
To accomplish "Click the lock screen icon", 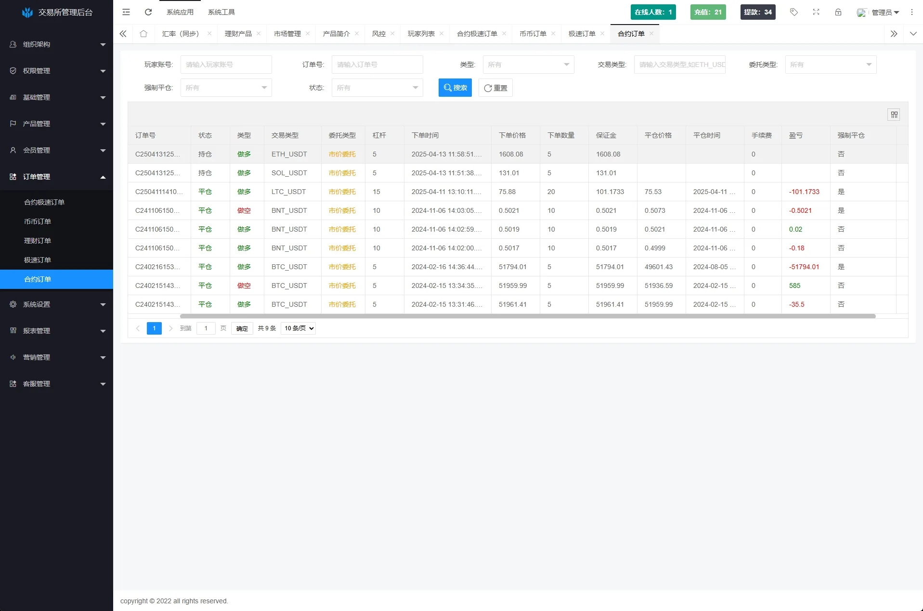I will click(838, 12).
